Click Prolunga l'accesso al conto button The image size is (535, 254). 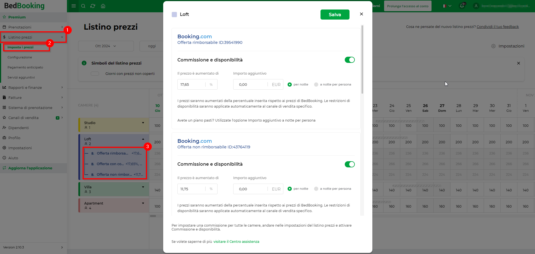408,6
